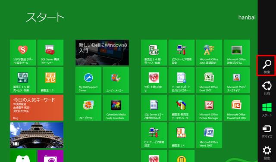
Task: Open Microsoft Office 診断プログラム tile
Action: pos(237,53)
